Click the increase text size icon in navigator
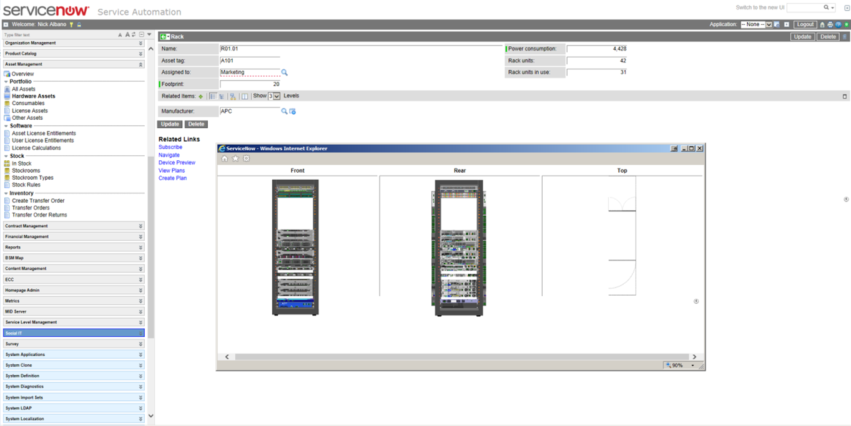The width and height of the screenshot is (851, 426). point(127,34)
